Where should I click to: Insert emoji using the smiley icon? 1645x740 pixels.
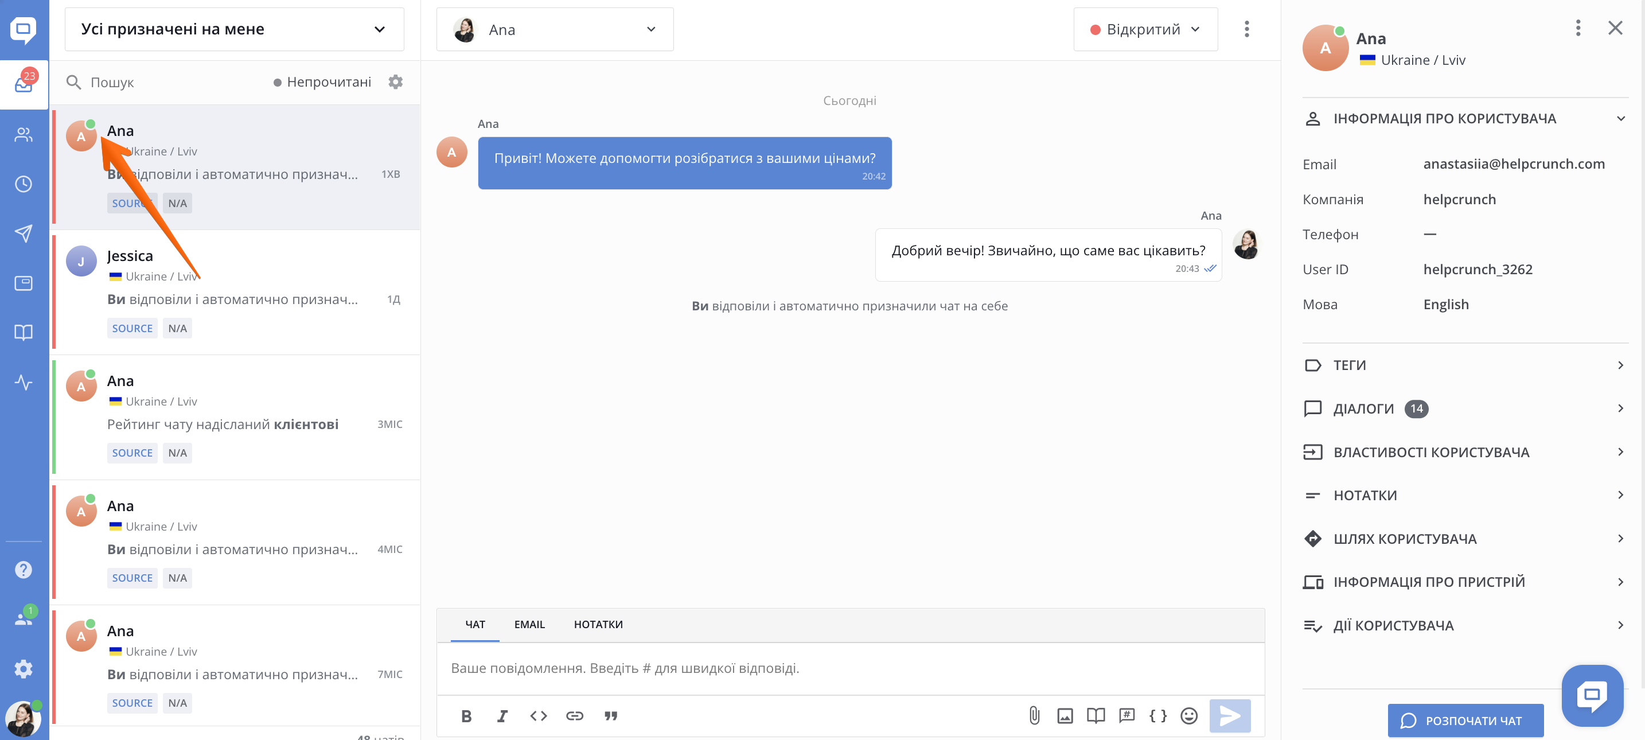pos(1188,716)
